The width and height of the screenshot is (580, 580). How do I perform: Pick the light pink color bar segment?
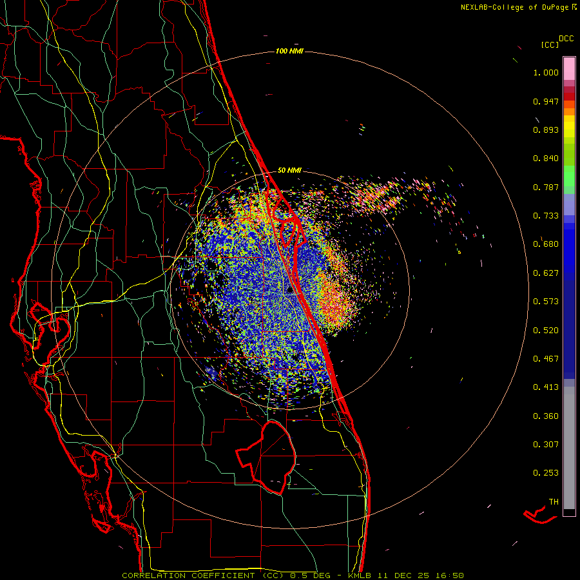569,68
